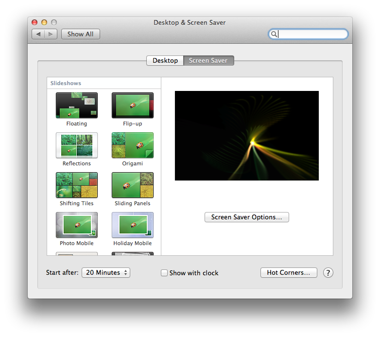
Task: Select the Sliding Panels thumbnail
Action: [x=132, y=185]
